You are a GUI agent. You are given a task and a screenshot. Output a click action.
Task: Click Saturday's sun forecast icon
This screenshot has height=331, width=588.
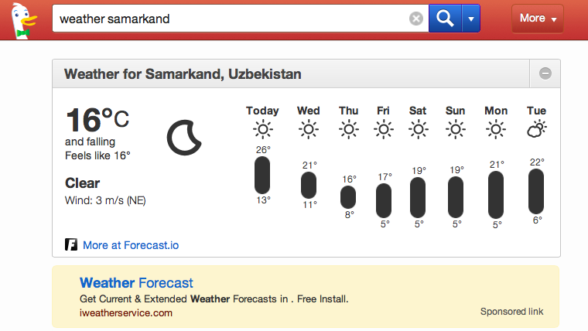418,130
